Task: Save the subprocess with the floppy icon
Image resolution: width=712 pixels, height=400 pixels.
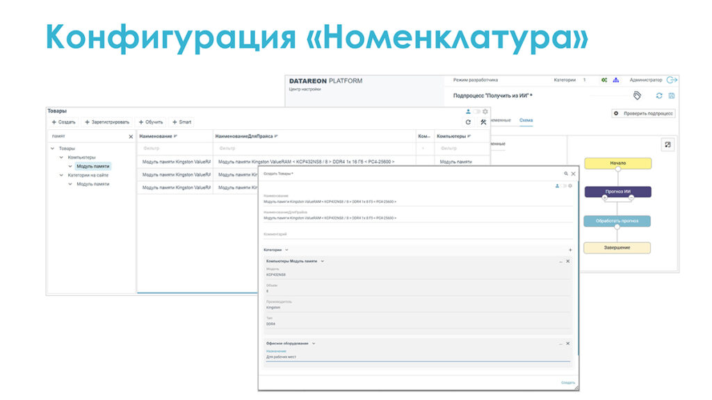Action: pyautogui.click(x=672, y=96)
